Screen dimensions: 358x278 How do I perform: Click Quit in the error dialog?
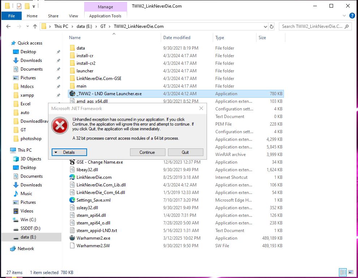pos(185,152)
